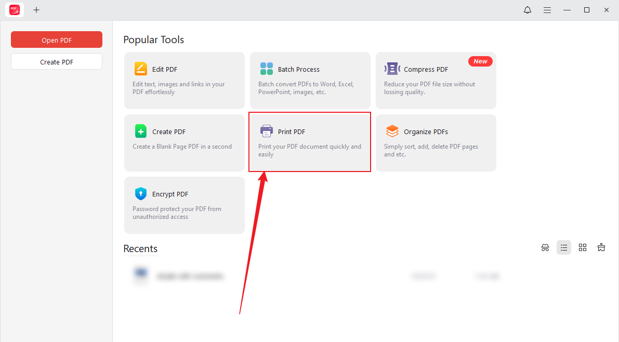Toggle incognito mode for recent files
Screen dimensions: 619x342
[545, 248]
